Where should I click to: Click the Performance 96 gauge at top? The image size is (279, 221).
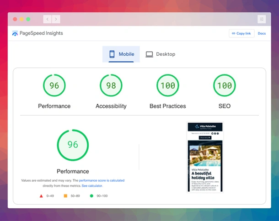click(54, 86)
